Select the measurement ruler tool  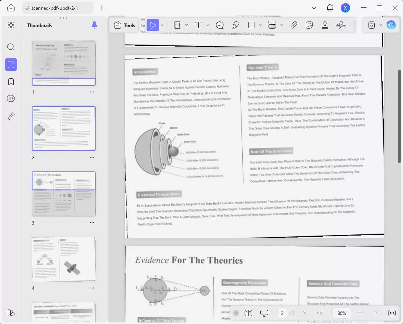[272, 25]
